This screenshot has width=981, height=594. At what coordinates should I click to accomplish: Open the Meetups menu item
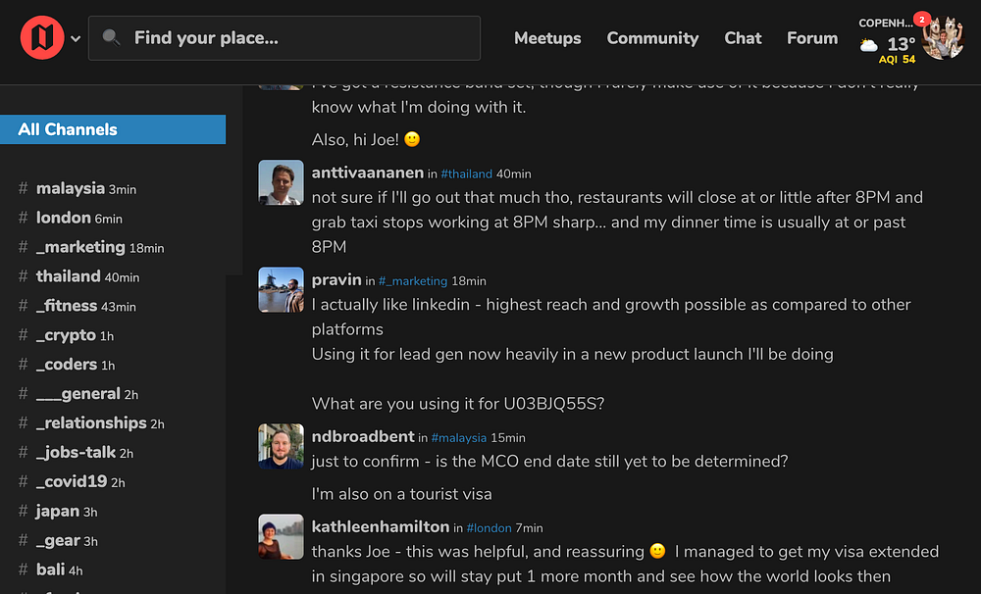[x=547, y=38]
